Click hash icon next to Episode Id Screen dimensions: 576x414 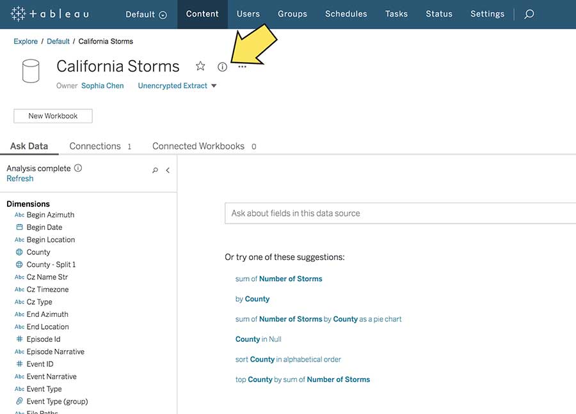(x=19, y=339)
